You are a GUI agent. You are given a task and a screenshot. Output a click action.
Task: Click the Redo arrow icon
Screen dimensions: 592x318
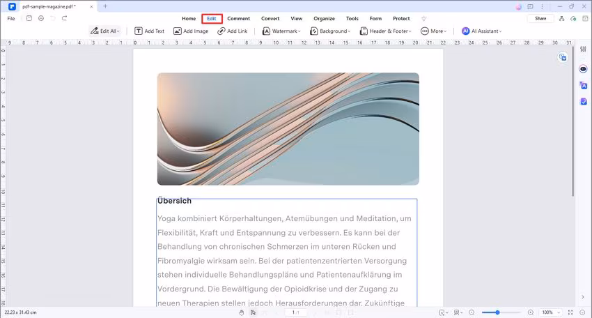pos(65,18)
